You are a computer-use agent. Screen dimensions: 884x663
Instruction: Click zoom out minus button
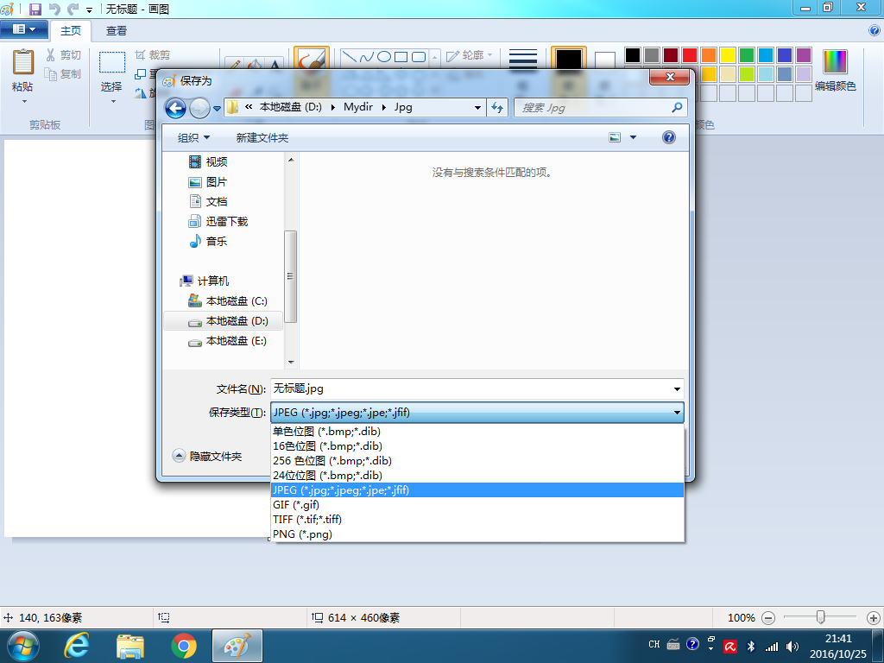pos(767,618)
